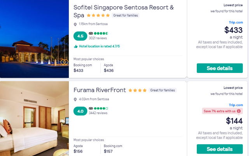Click Sofitel's five-star rating icons
This screenshot has width=249, height=156.
98,16
